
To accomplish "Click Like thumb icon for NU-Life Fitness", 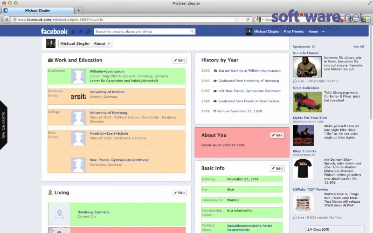I will tap(295, 81).
